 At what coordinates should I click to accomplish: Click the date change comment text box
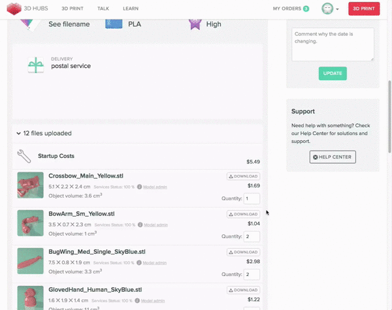pyautogui.click(x=333, y=44)
